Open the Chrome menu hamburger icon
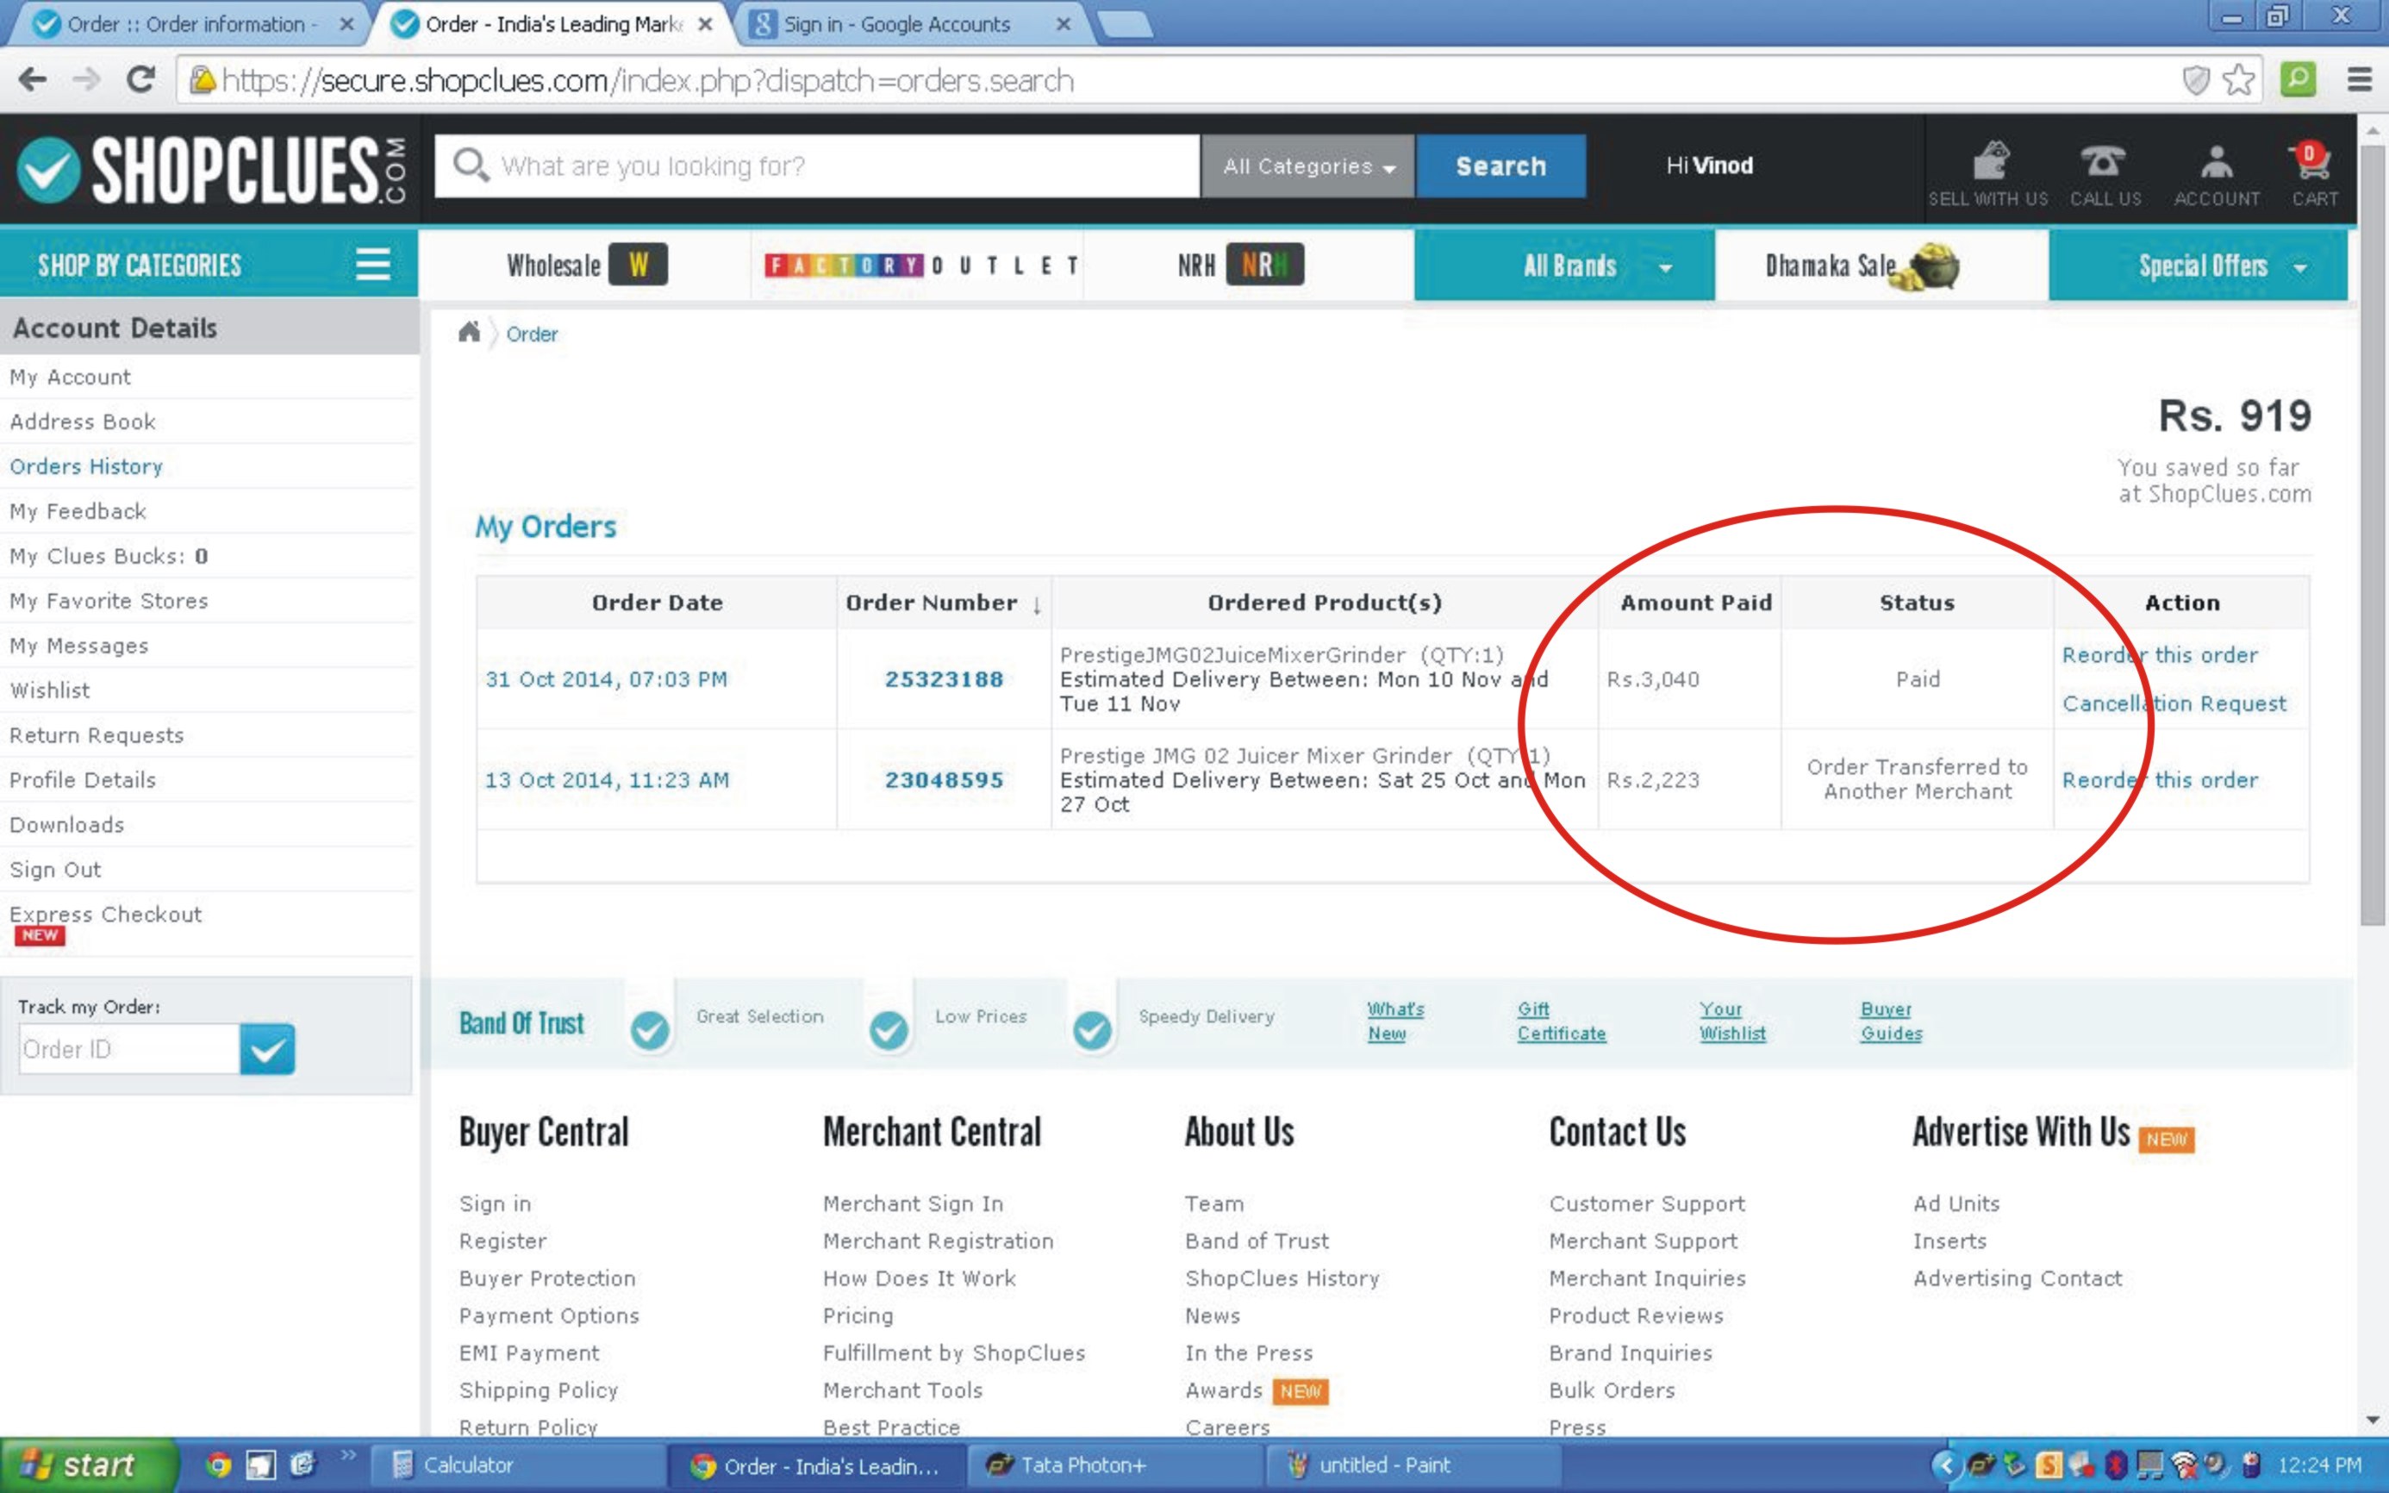Viewport: 2389px width, 1493px height. (2360, 80)
